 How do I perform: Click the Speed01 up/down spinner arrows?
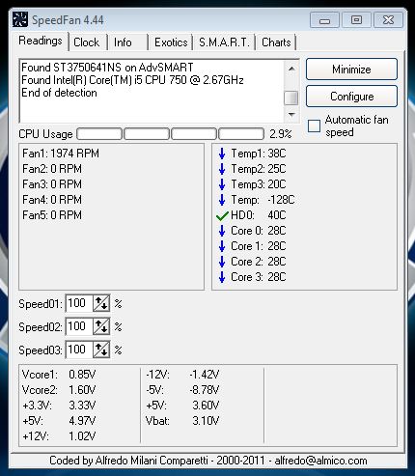(x=101, y=303)
